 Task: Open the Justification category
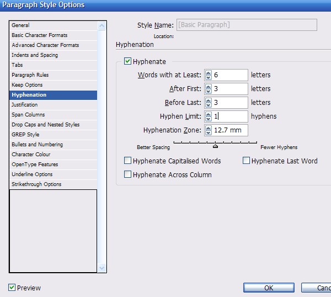(54, 105)
